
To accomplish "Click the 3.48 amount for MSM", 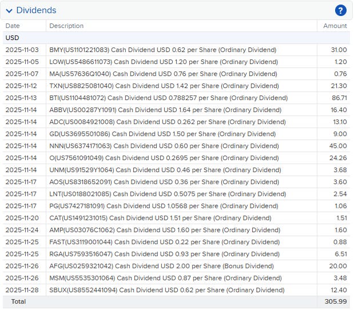I will pyautogui.click(x=340, y=278).
